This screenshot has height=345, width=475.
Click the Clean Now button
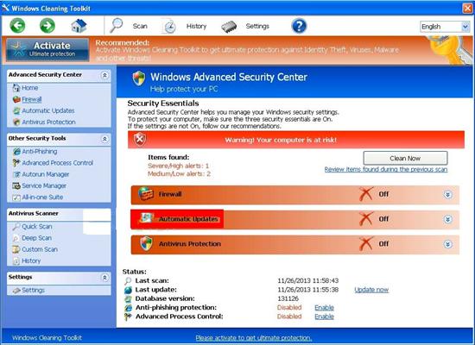(x=405, y=159)
